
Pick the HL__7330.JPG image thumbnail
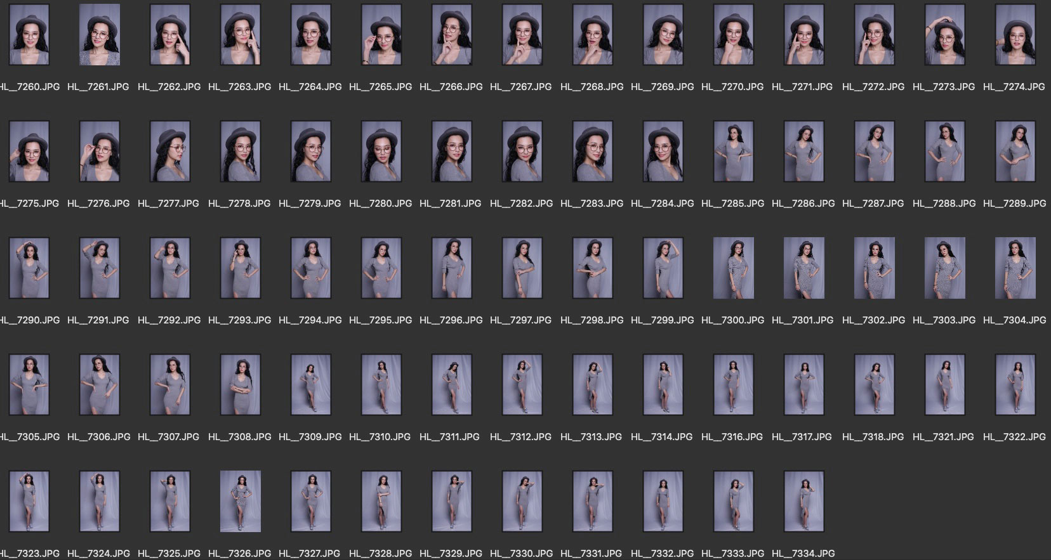tap(522, 502)
